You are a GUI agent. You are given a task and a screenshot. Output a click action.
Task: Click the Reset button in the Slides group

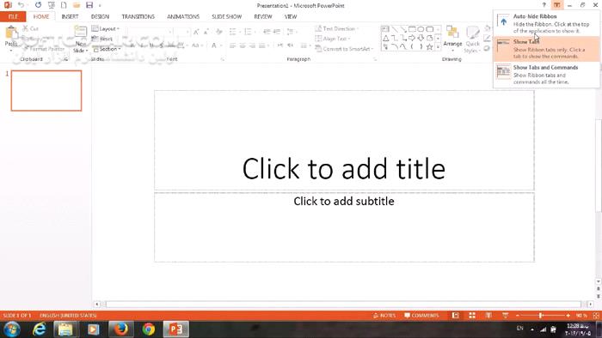pyautogui.click(x=102, y=39)
